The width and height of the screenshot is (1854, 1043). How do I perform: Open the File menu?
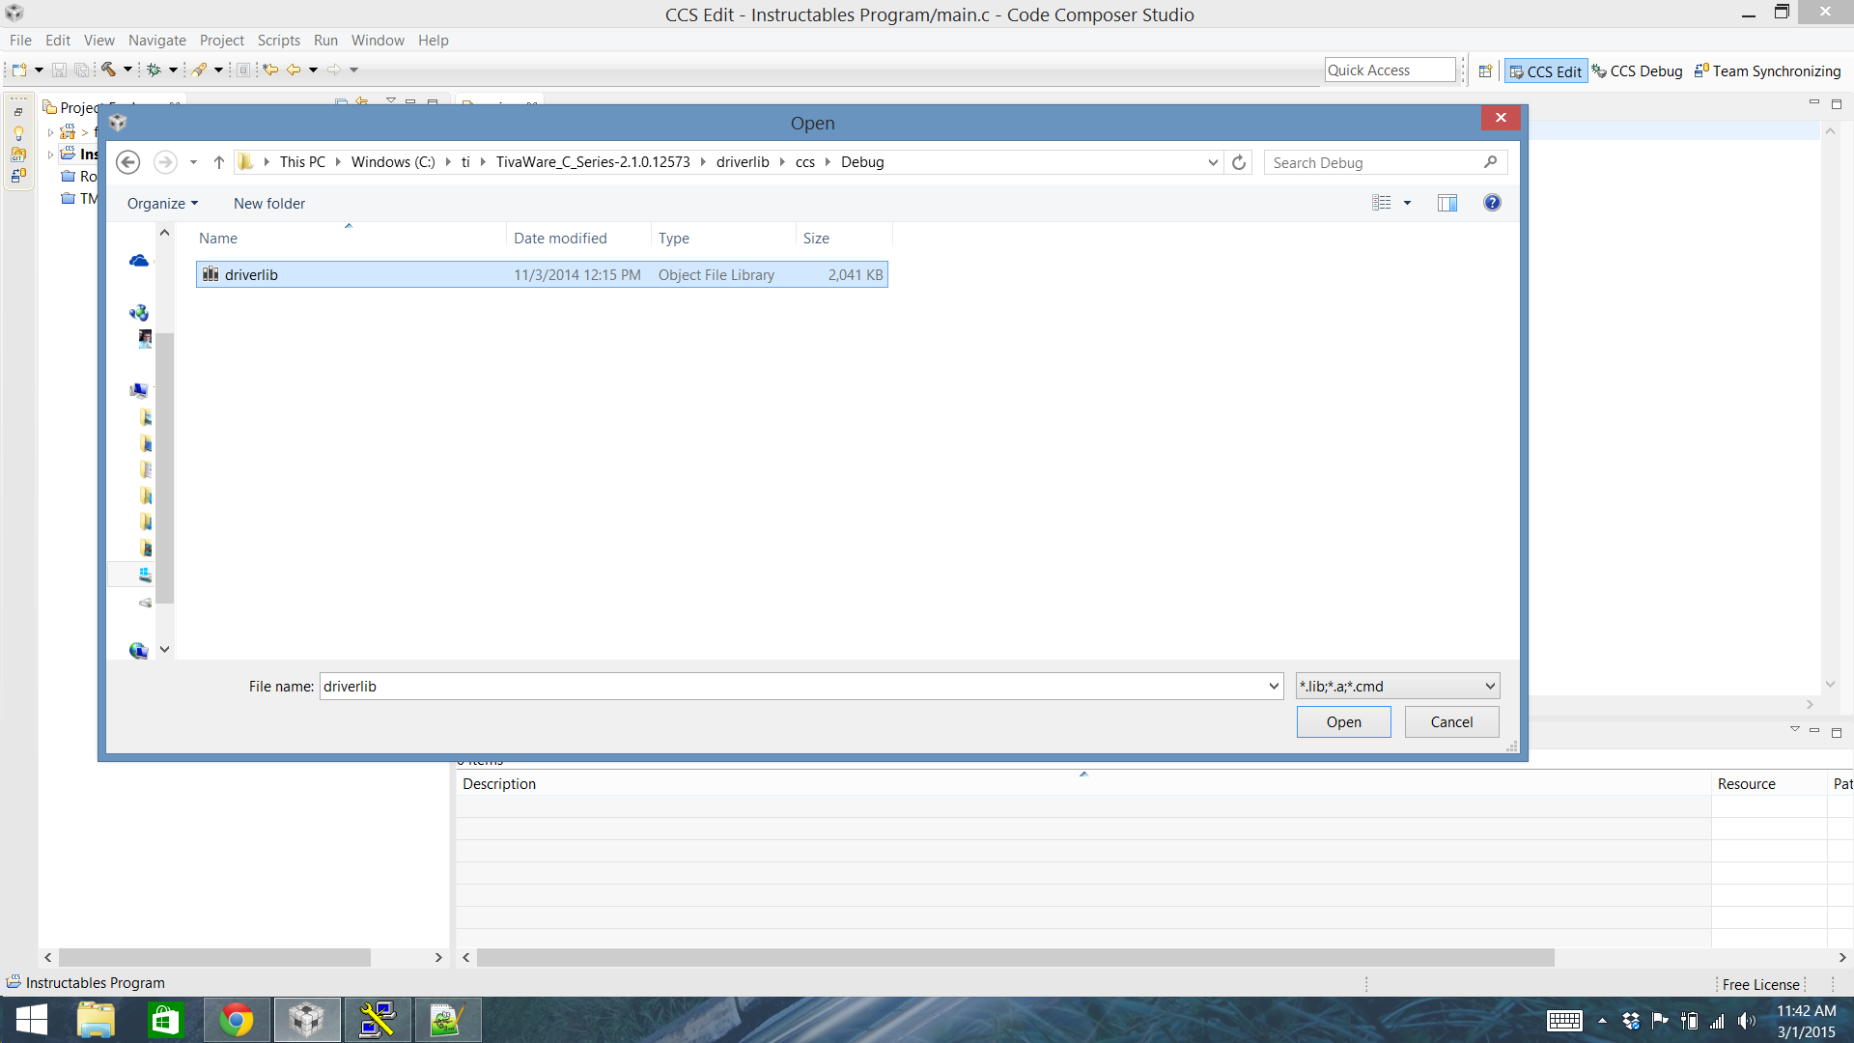point(20,41)
